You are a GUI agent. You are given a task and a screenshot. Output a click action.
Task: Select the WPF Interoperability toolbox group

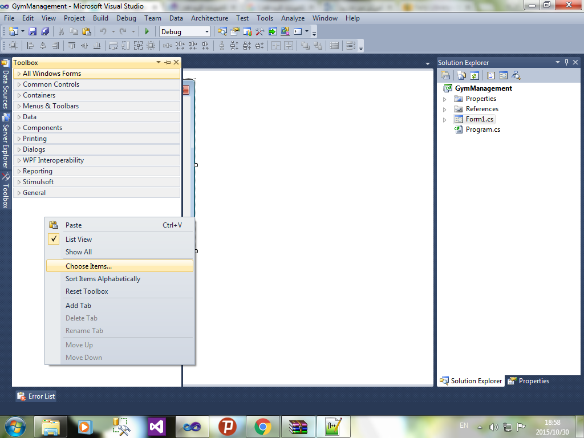point(97,160)
